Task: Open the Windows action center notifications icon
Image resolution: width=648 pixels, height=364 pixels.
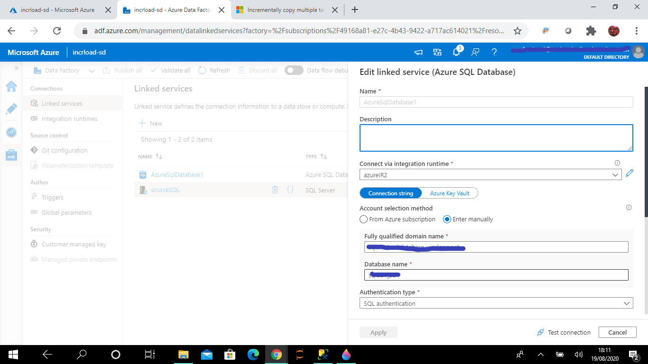Action: tap(634, 354)
